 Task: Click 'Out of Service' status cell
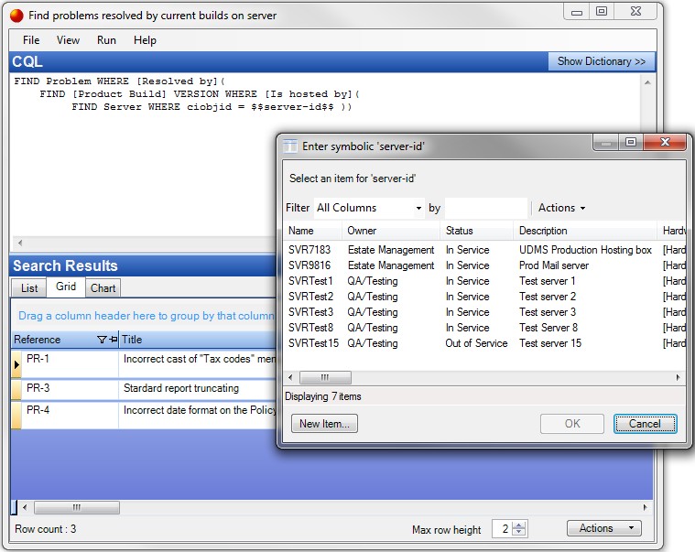click(476, 343)
